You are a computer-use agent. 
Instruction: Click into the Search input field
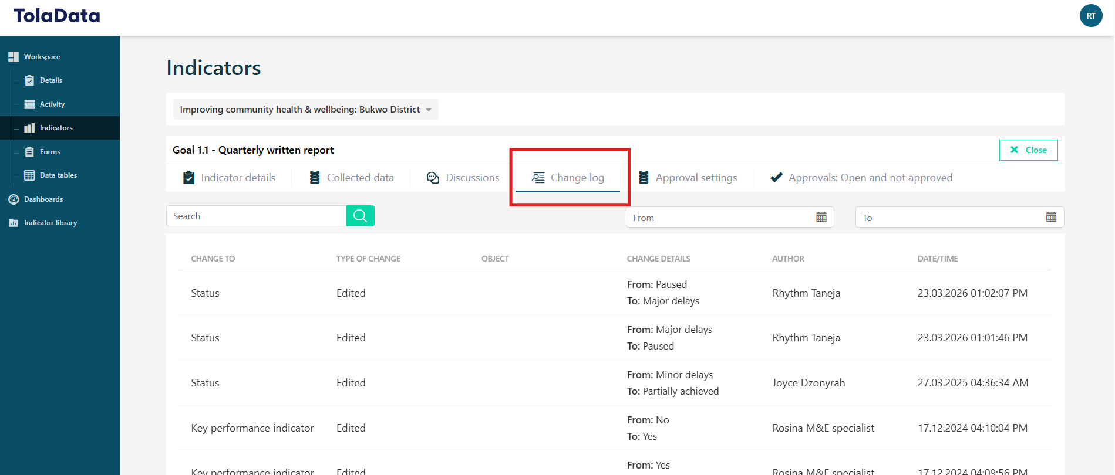point(256,216)
